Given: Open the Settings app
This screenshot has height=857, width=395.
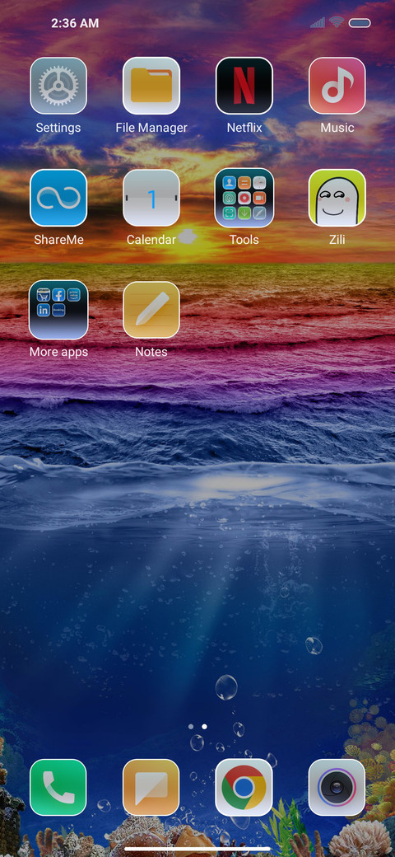Looking at the screenshot, I should 58,86.
